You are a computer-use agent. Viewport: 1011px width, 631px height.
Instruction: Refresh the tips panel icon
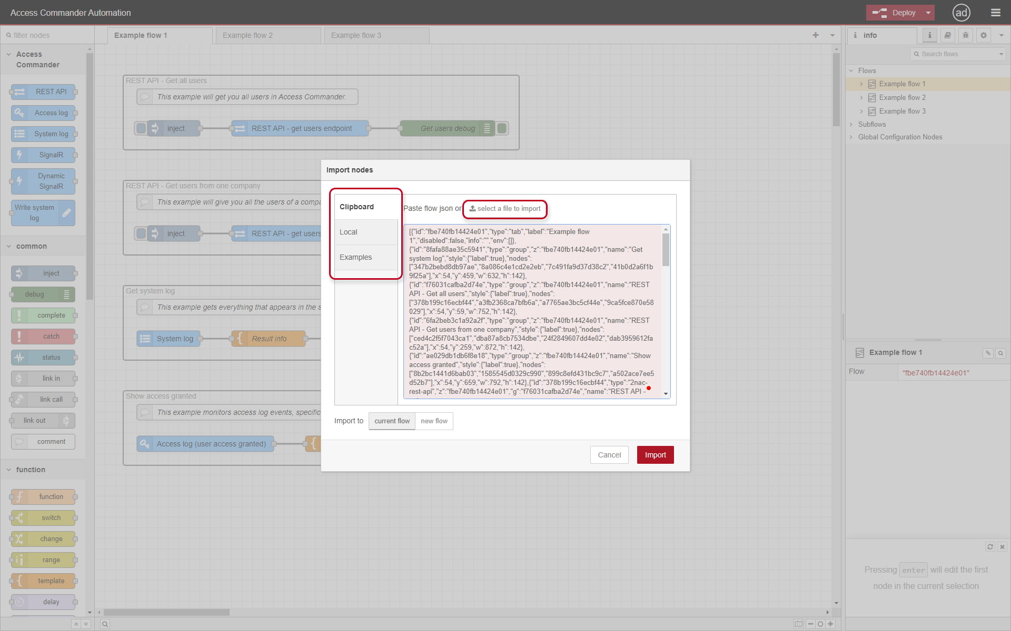pos(990,547)
